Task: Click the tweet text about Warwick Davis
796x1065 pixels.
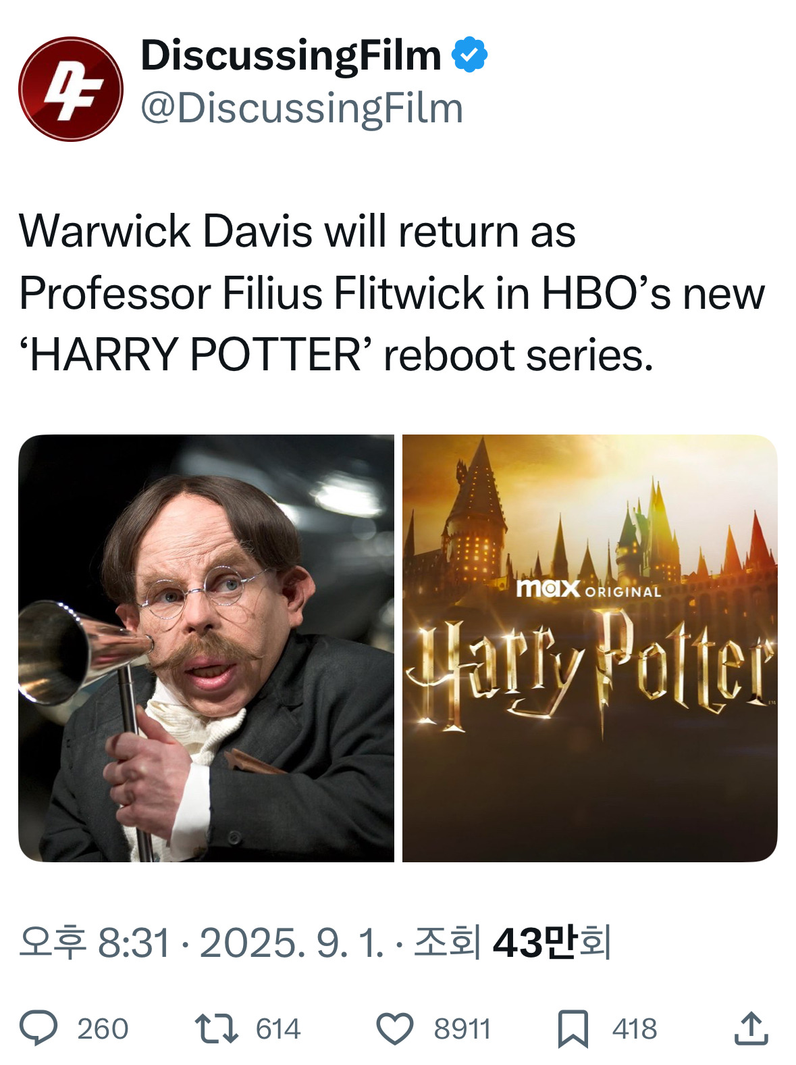Action: click(392, 293)
